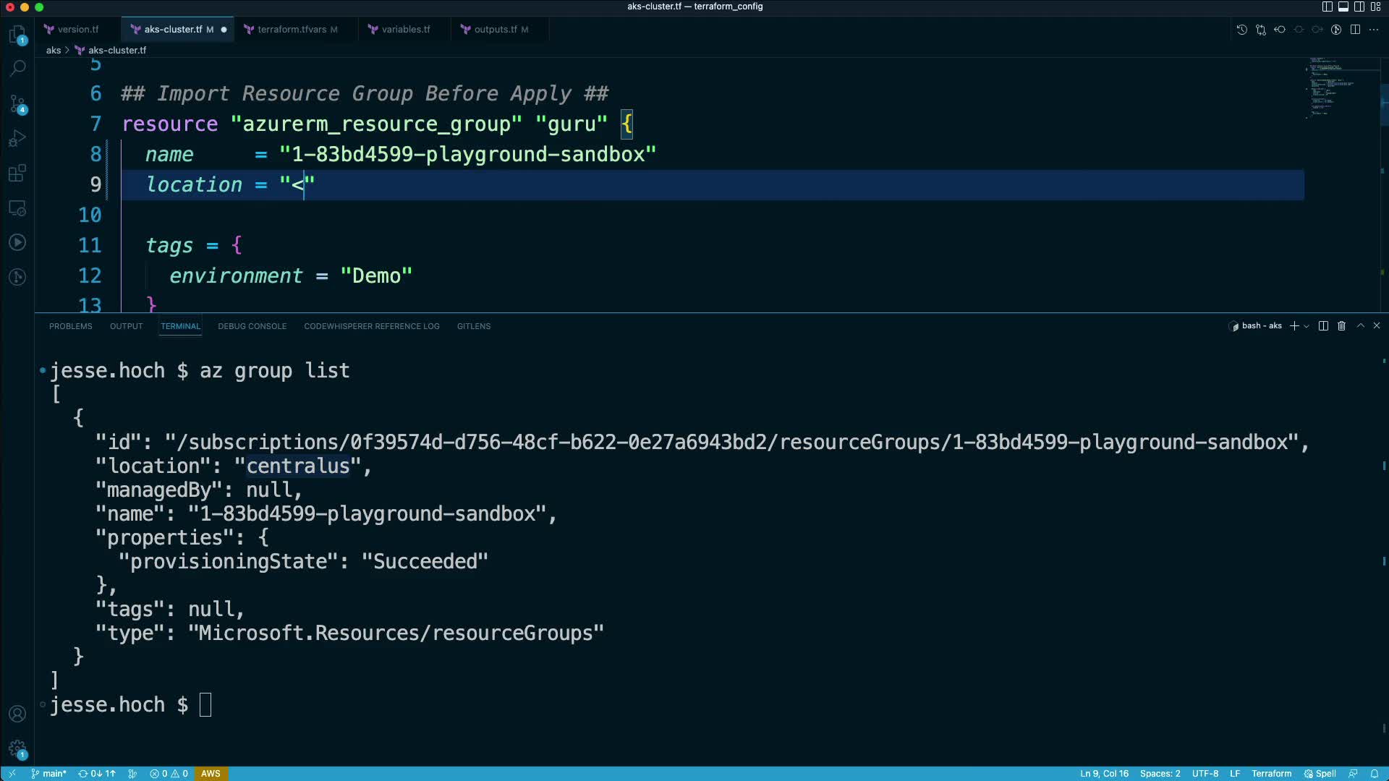Kill the terminal with trash icon
This screenshot has height=781, width=1389.
pyautogui.click(x=1341, y=326)
